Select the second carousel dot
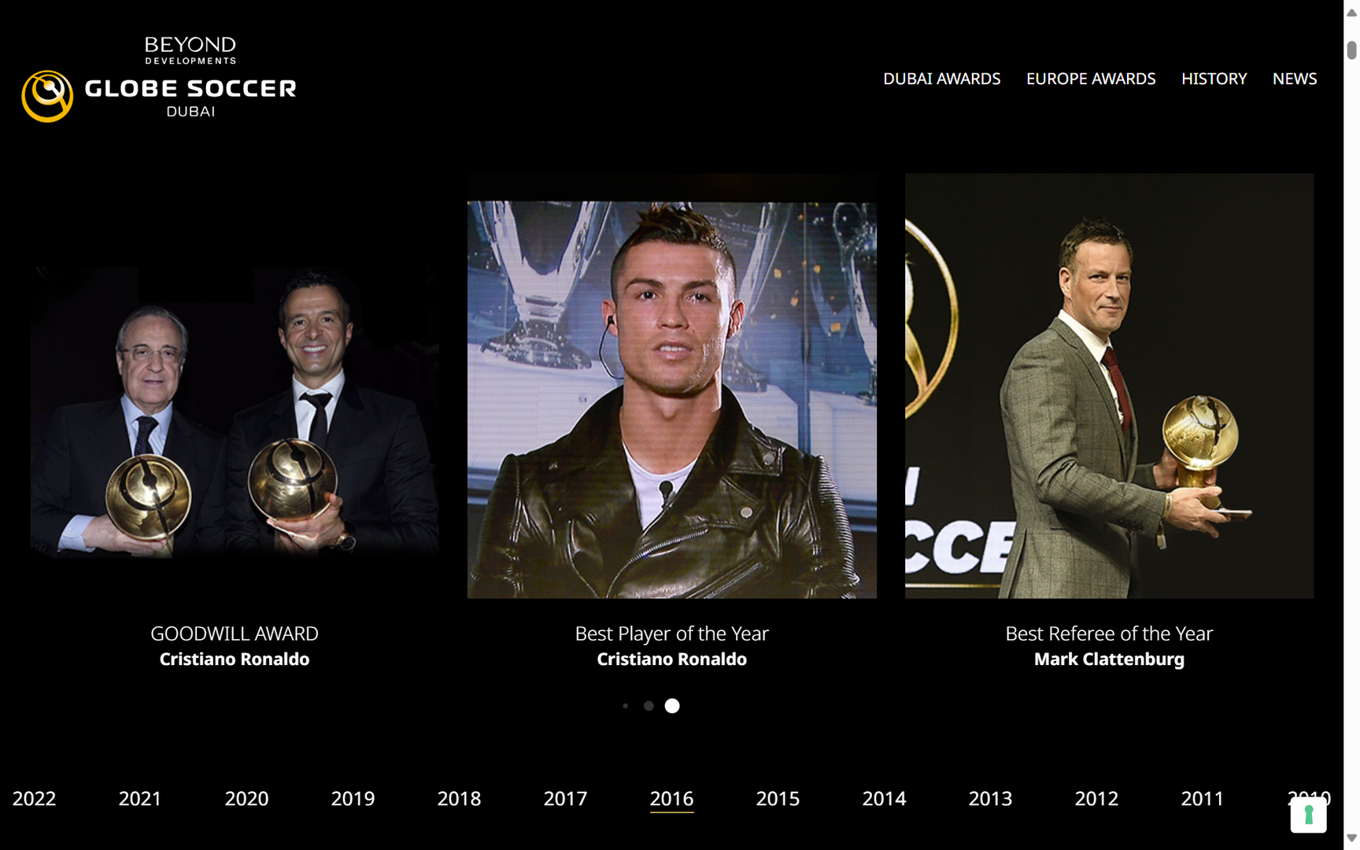 [649, 706]
